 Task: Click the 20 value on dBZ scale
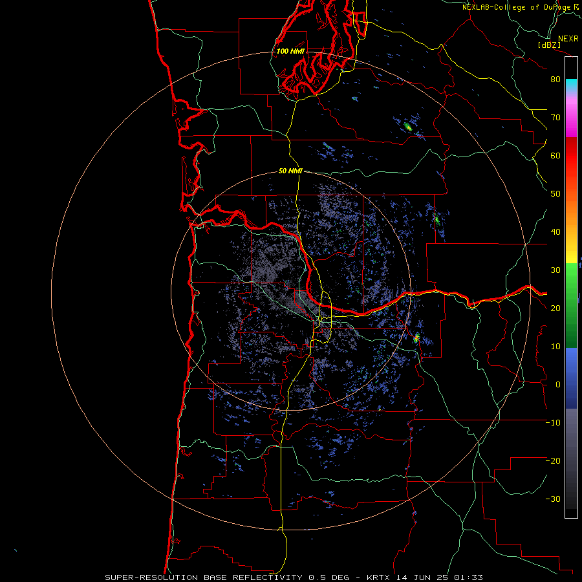click(555, 308)
